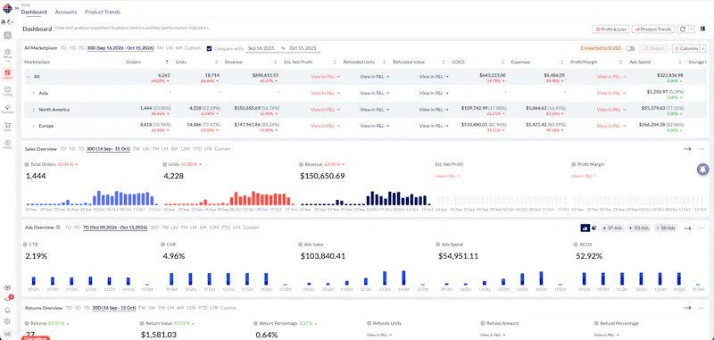This screenshot has height=340, width=714.
Task: Expand the North America row
Action: [x=33, y=110]
